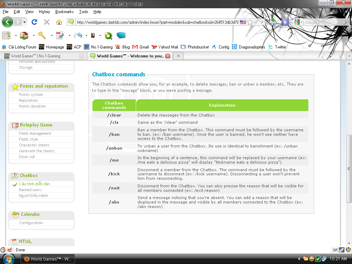
Task: Open the dropdown arrow next to the notepad icon
Action: tap(69, 35)
